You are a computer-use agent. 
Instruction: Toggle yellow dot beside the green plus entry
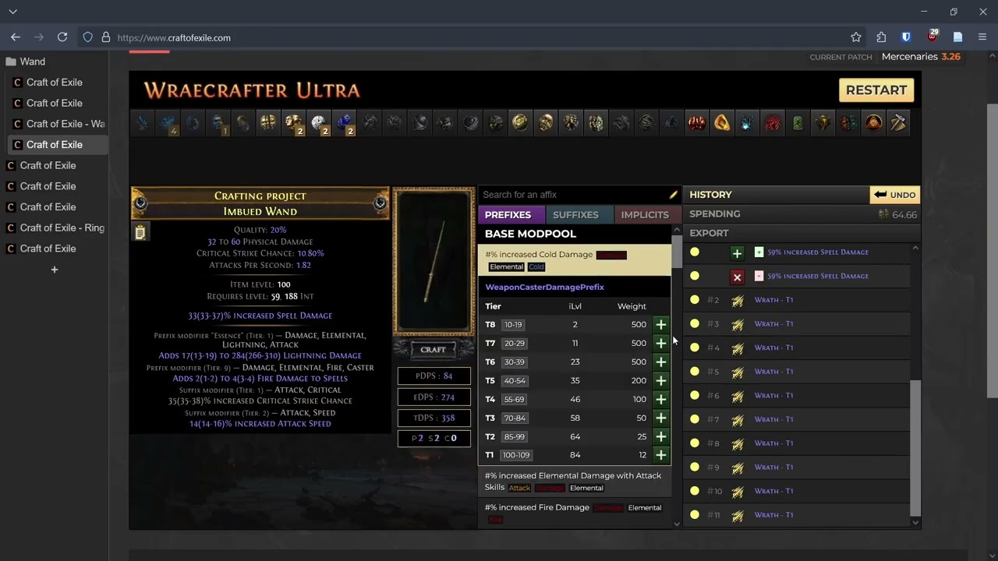click(695, 252)
